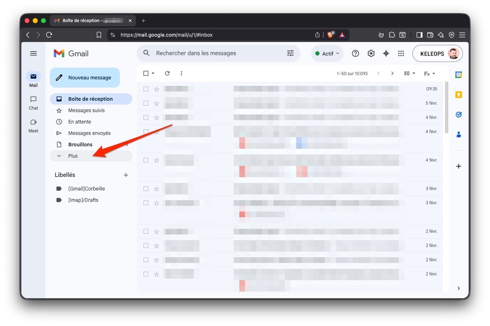The height and width of the screenshot is (326, 490).
Task: Refresh the inbox message list
Action: tap(167, 73)
